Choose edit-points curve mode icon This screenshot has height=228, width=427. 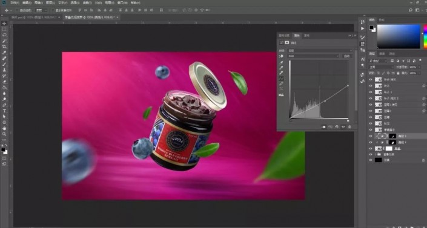pos(281,79)
